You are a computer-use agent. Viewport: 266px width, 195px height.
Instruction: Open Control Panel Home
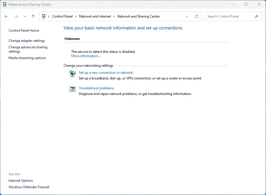[x=24, y=31]
